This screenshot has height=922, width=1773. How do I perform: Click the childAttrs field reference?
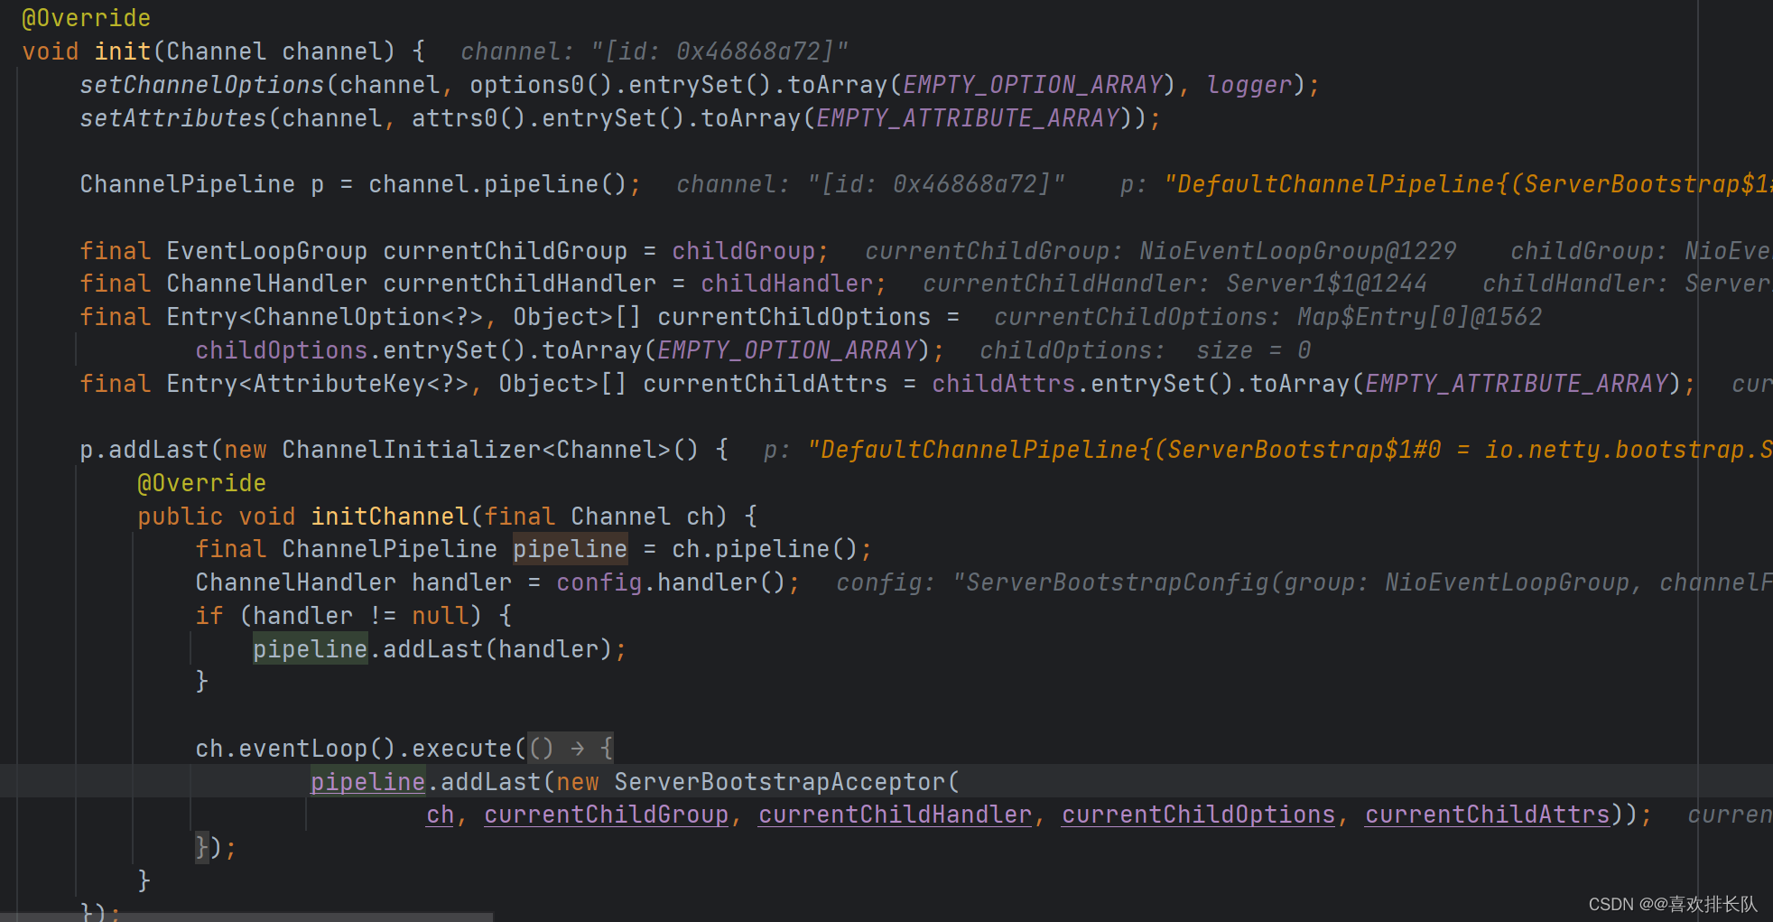pos(1003,384)
